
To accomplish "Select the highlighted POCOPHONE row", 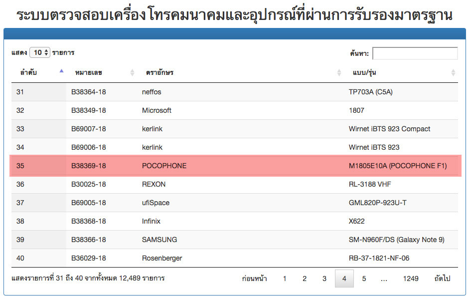I will coord(235,166).
